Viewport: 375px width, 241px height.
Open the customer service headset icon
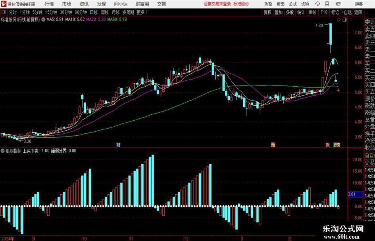click(x=317, y=4)
